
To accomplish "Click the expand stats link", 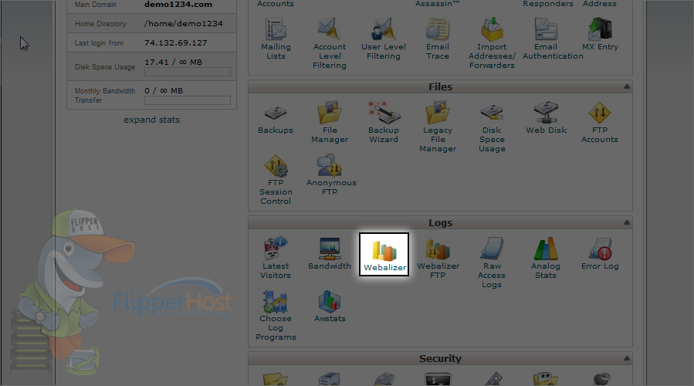I will point(152,120).
